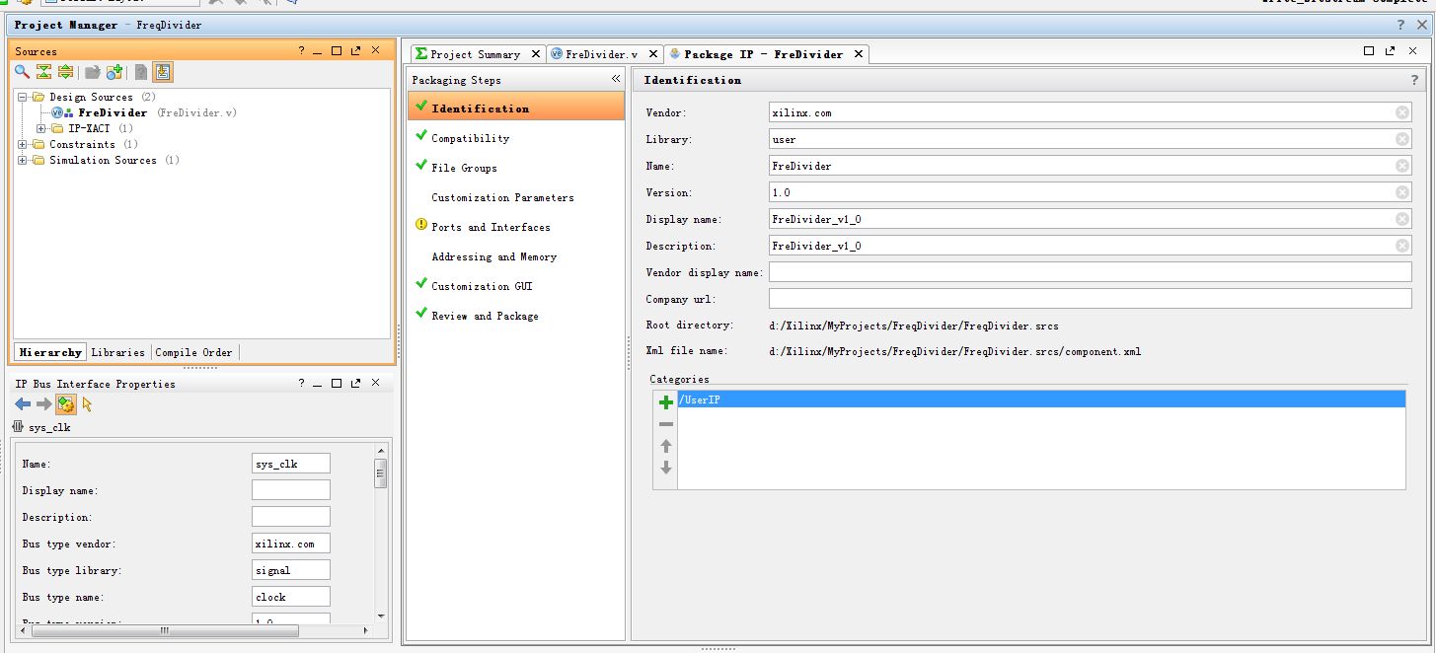
Task: Clear the Display name field with its X icon
Action: [x=1402, y=219]
